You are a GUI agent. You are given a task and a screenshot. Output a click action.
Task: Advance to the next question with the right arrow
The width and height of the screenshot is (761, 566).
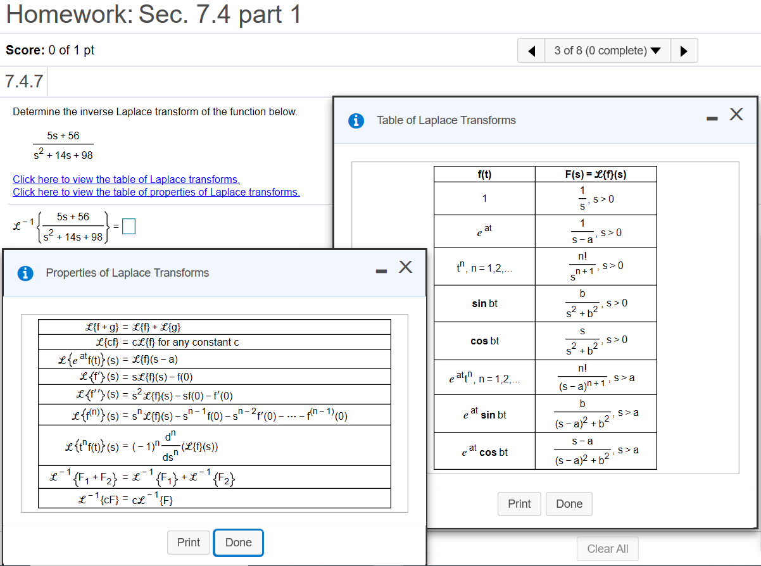684,50
